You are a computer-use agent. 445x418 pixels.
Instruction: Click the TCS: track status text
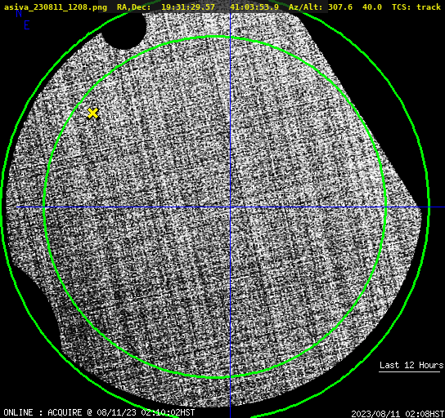[416, 7]
